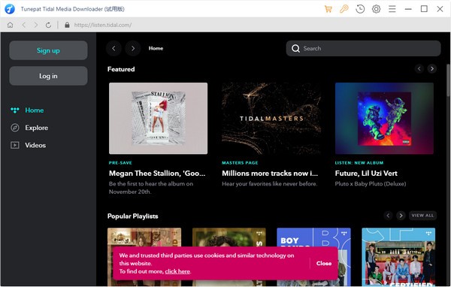Click VIEW ALL for Popular Playlists
This screenshot has height=287, width=451.
(422, 216)
